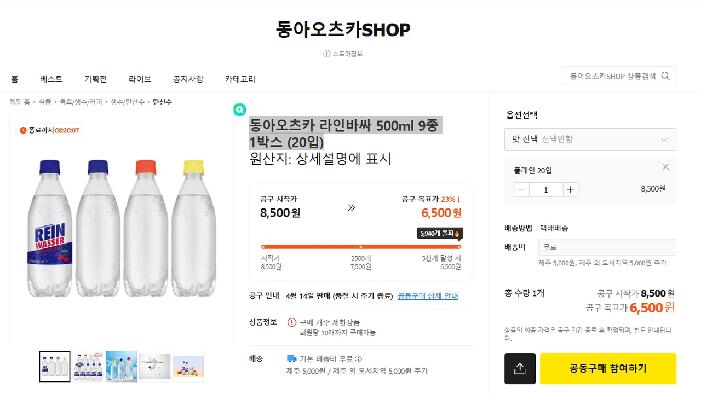Select the second product thumbnail
This screenshot has height=394, width=701.
point(88,366)
